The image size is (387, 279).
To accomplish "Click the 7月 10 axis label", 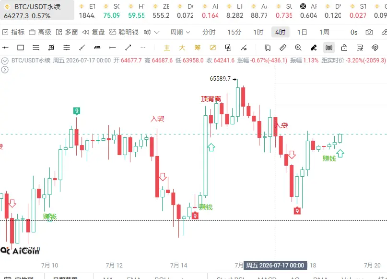I will coord(49,266).
